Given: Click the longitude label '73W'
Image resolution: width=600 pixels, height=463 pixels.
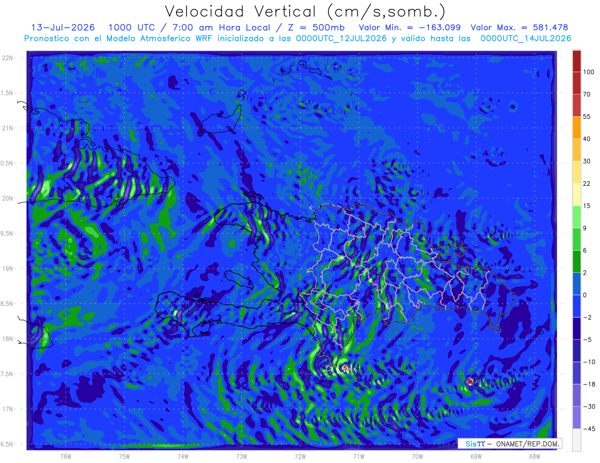Looking at the screenshot, I should click(241, 456).
